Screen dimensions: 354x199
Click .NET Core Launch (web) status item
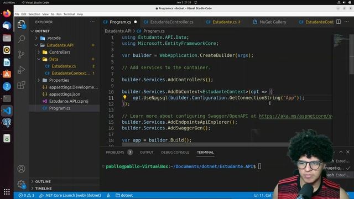point(70,195)
